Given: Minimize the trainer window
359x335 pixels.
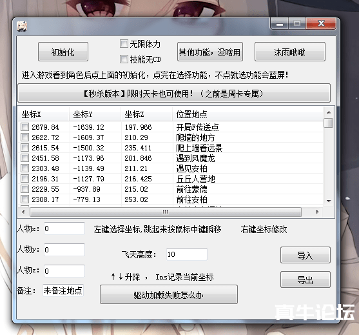Looking at the screenshot, I should pos(280,23).
